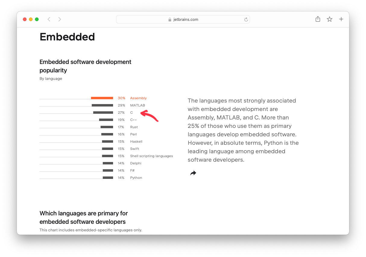Reload the page with the refresh icon
The width and height of the screenshot is (366, 257).
(246, 19)
